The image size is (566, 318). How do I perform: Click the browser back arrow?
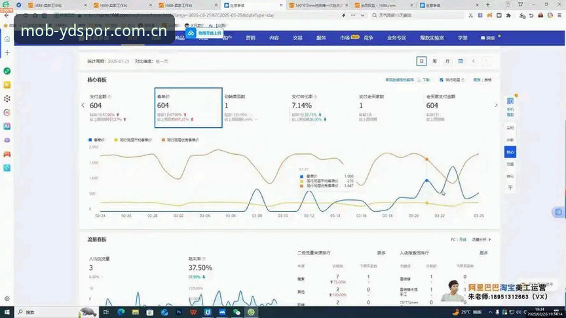pos(7,16)
